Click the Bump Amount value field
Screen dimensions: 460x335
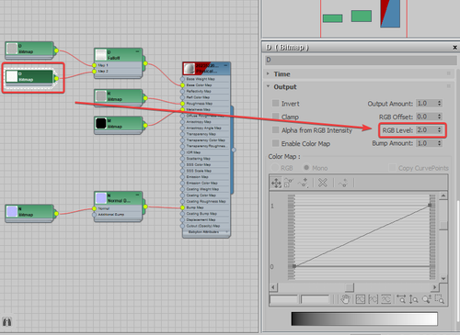(x=426, y=143)
